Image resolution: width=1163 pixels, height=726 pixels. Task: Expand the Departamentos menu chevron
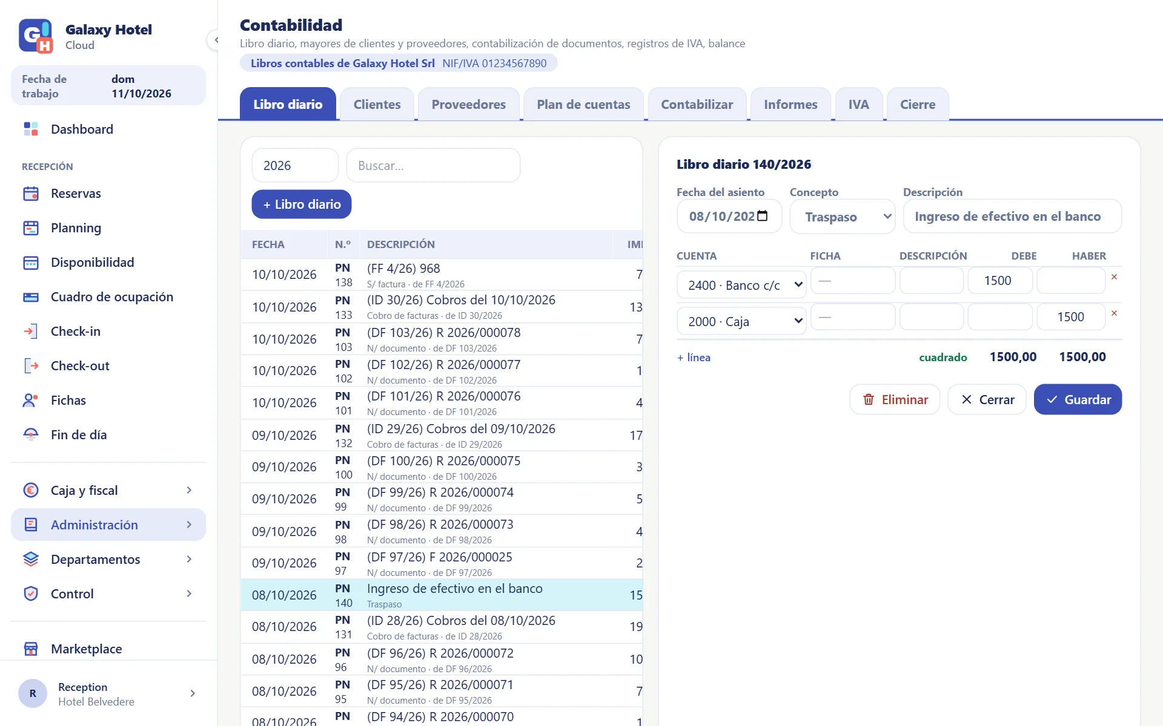[189, 559]
